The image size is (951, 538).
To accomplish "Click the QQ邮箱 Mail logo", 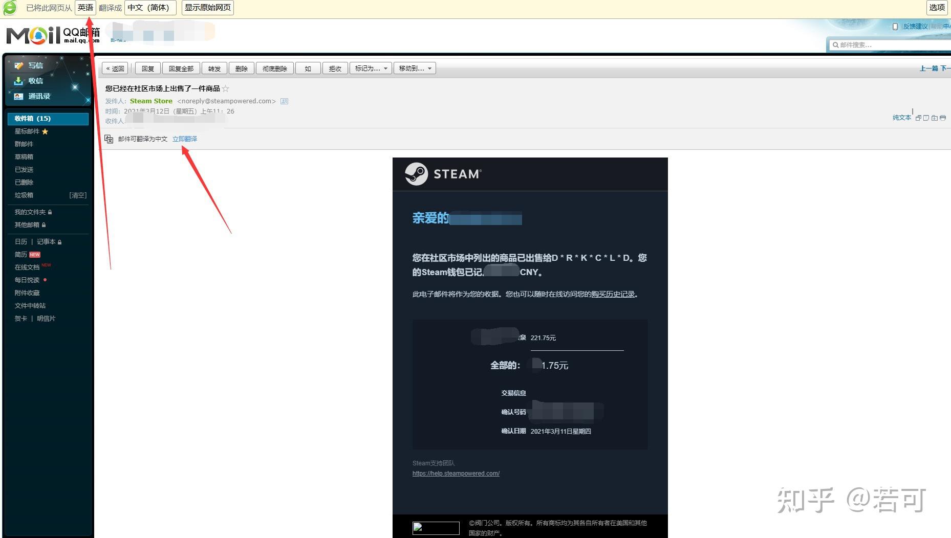I will point(53,35).
